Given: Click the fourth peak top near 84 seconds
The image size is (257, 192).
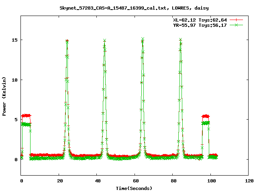Looking at the screenshot, I should tap(180, 40).
